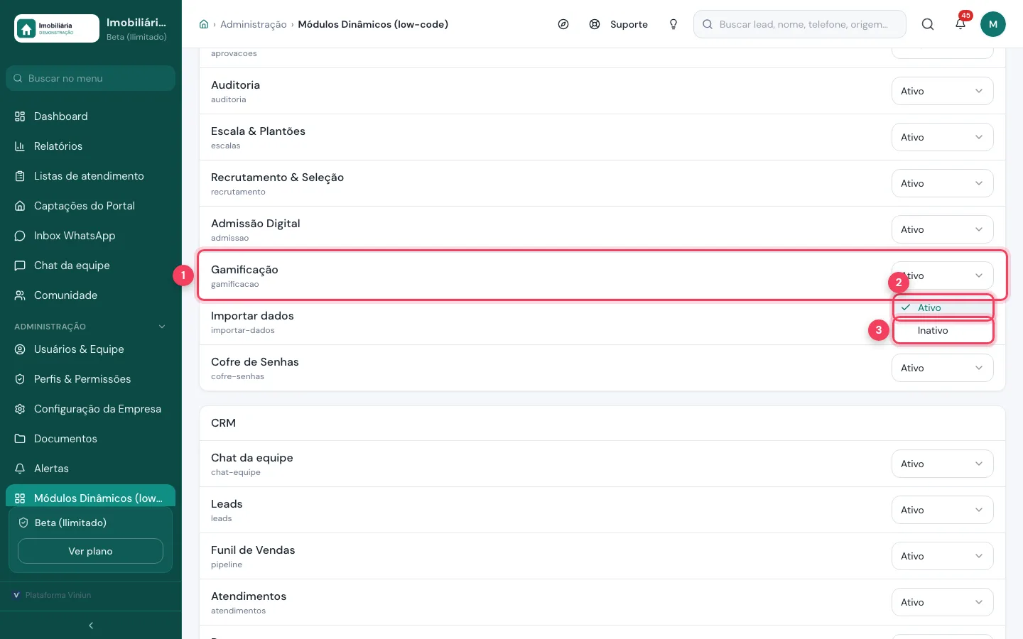Open Configuração da Empresa
This screenshot has width=1023, height=639.
point(90,409)
